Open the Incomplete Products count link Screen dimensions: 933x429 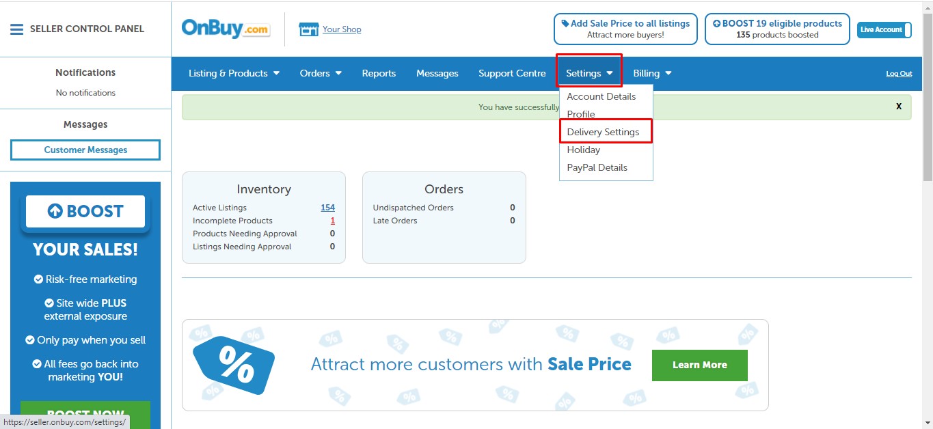[332, 221]
